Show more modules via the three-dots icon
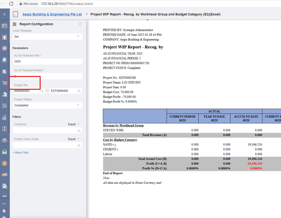This screenshot has height=218, width=281. (x=4, y=203)
